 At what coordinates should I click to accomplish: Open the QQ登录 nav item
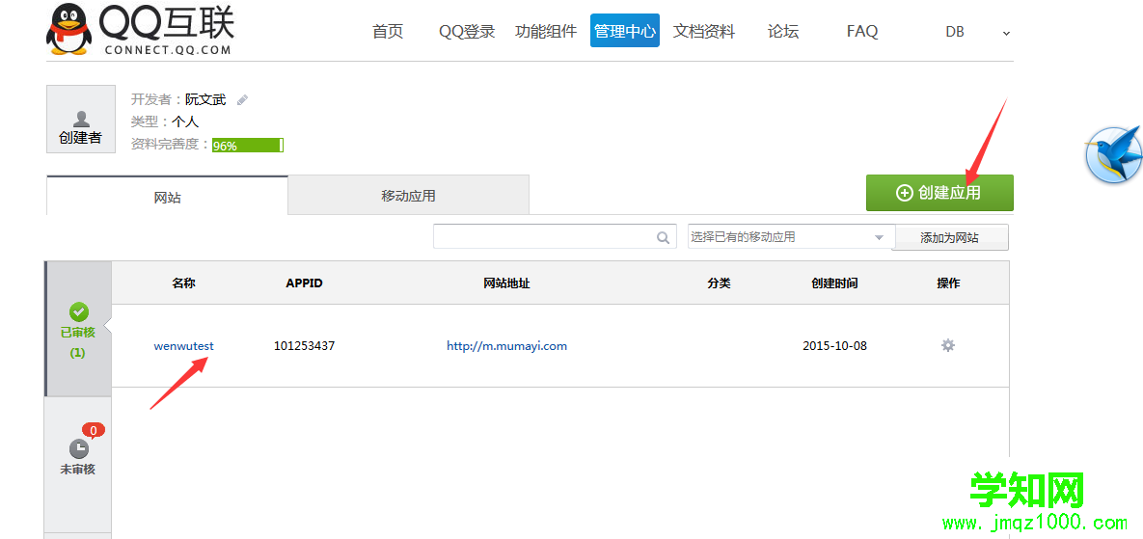click(467, 31)
